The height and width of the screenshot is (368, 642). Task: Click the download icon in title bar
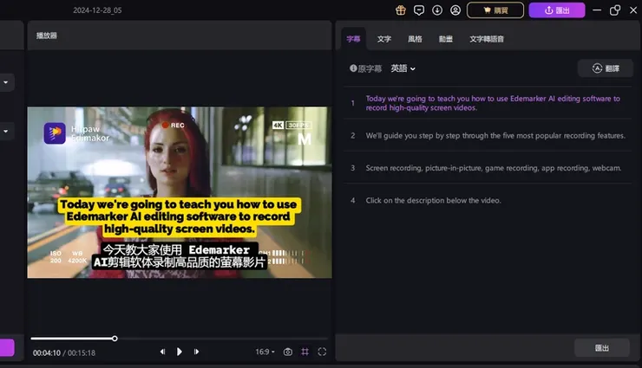tap(437, 10)
